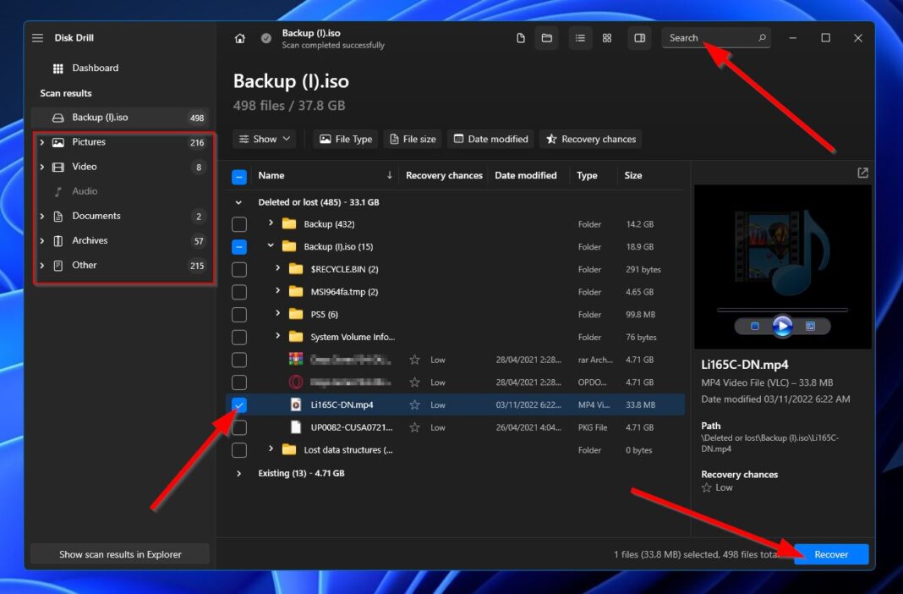Check the System Volume Info folder checkbox
Image resolution: width=903 pixels, height=594 pixels.
239,337
